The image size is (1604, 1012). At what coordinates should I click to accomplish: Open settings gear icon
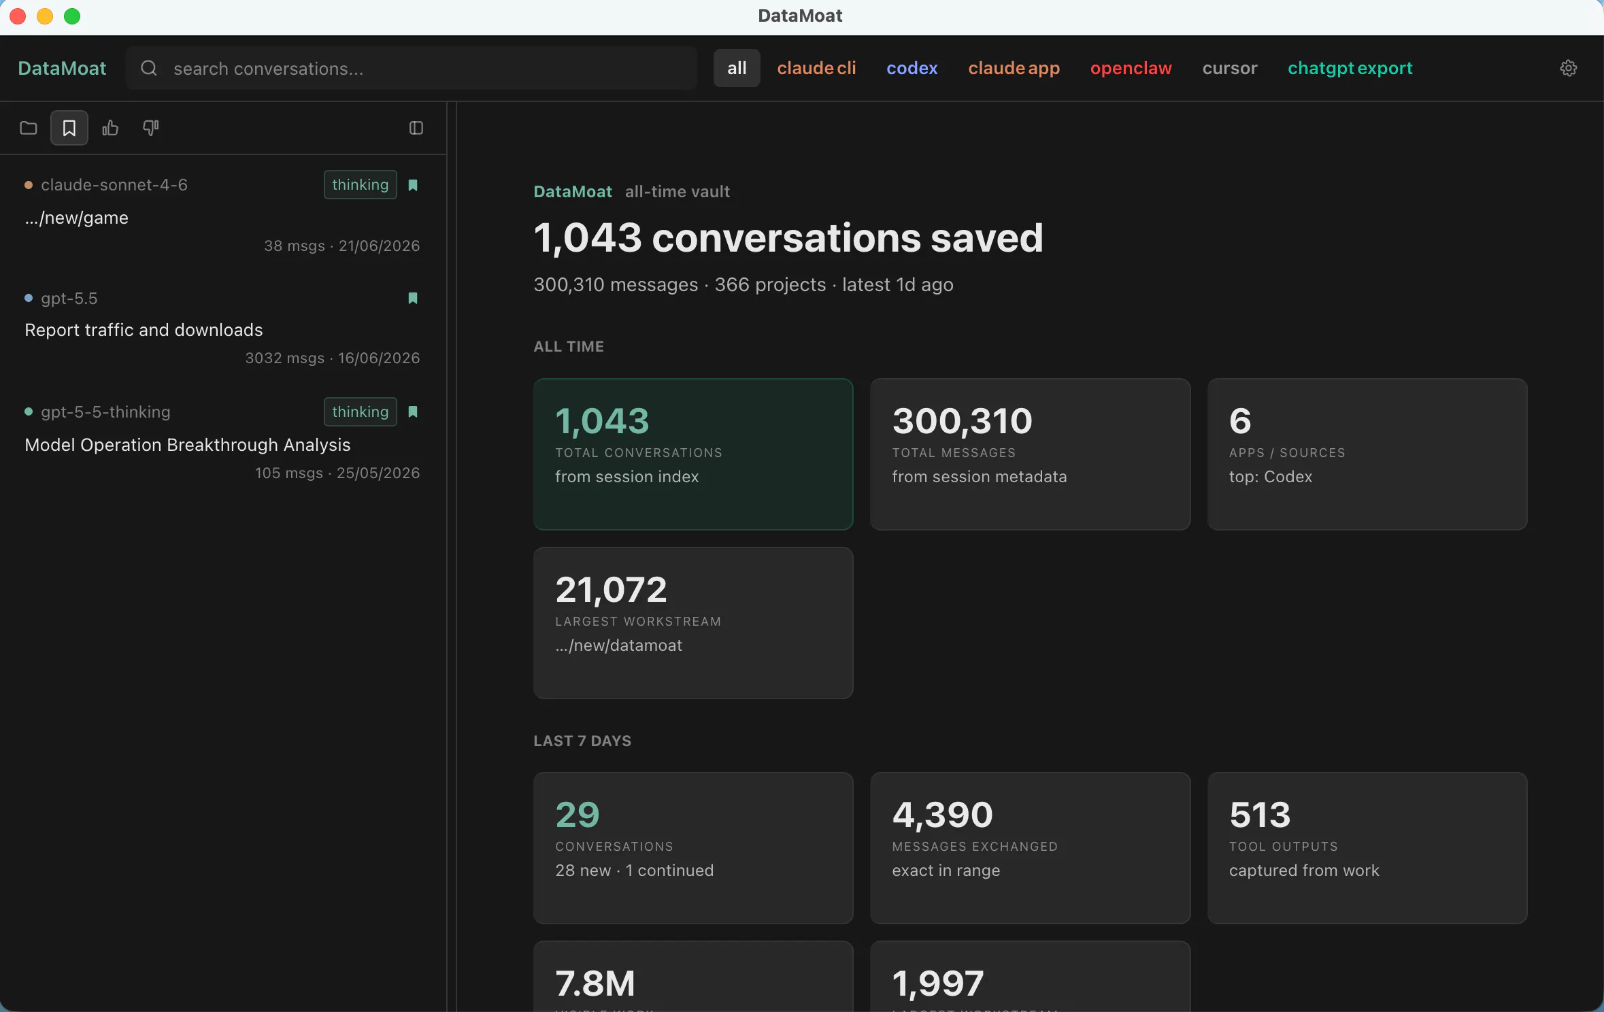click(x=1569, y=68)
